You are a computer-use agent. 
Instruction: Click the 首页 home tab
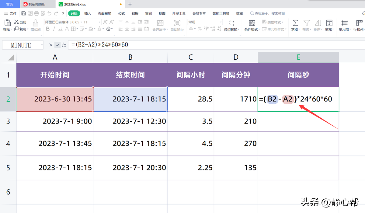click(x=10, y=4)
